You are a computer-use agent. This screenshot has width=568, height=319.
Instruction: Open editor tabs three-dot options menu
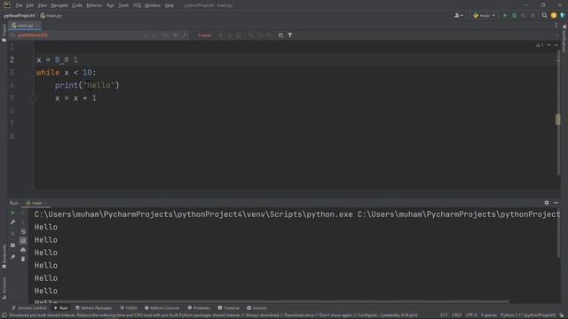(x=556, y=26)
